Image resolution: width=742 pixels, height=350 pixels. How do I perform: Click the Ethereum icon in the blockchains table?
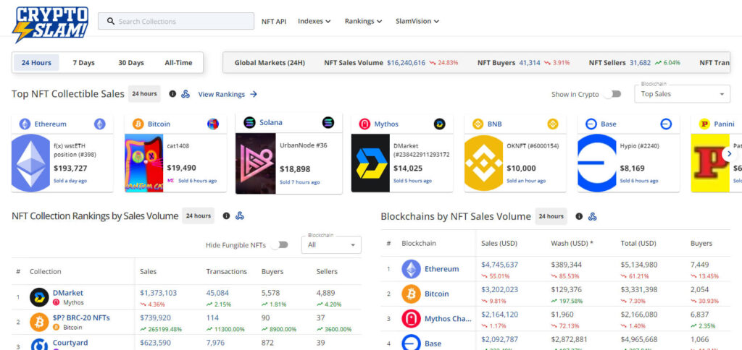pyautogui.click(x=412, y=269)
